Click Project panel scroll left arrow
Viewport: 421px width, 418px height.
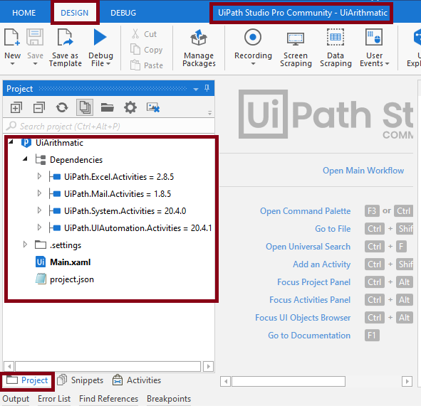[x=9, y=366]
